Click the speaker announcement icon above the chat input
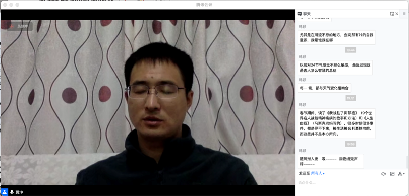 coord(383,174)
